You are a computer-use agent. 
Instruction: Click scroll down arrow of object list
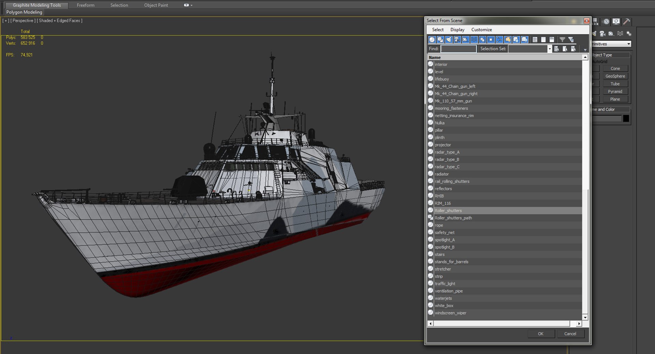coord(585,317)
